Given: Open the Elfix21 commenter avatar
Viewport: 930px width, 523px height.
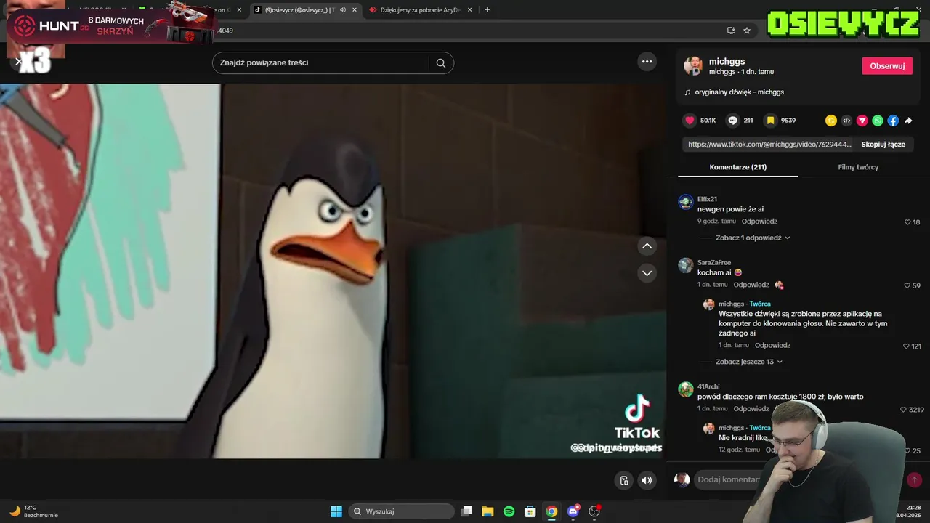Looking at the screenshot, I should (686, 202).
